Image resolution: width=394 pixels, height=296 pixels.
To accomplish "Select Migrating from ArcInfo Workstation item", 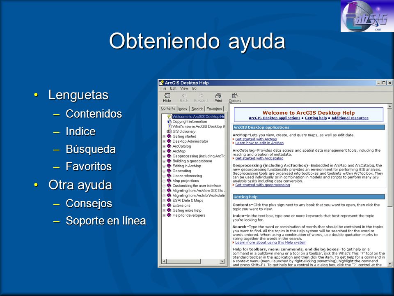I will [199, 196].
